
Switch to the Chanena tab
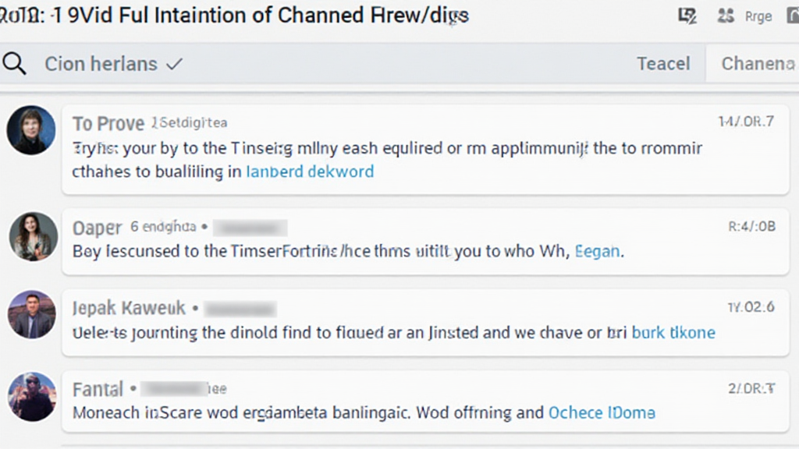click(757, 64)
